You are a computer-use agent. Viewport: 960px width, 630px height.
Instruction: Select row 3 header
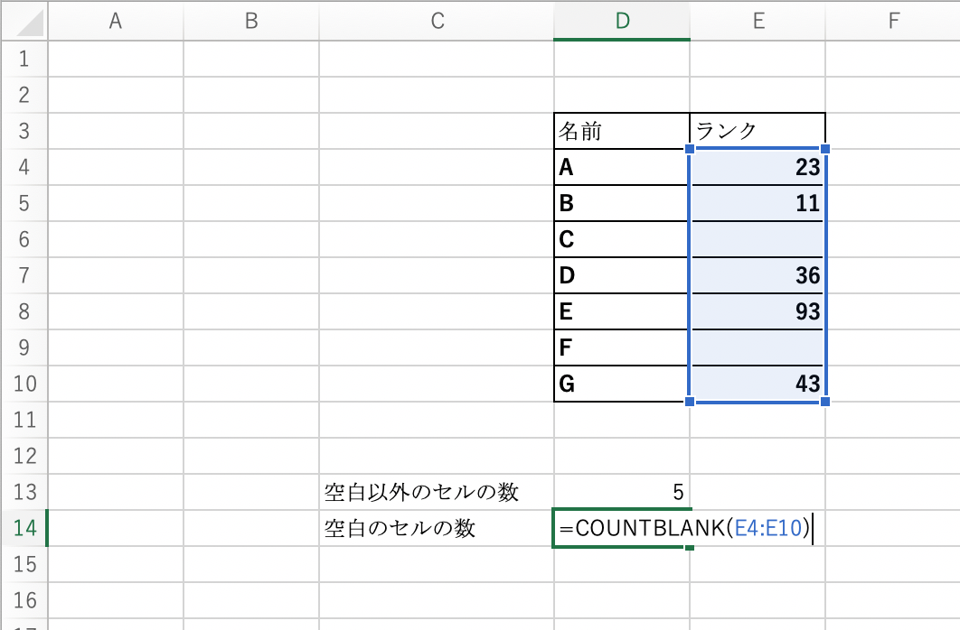pyautogui.click(x=24, y=131)
